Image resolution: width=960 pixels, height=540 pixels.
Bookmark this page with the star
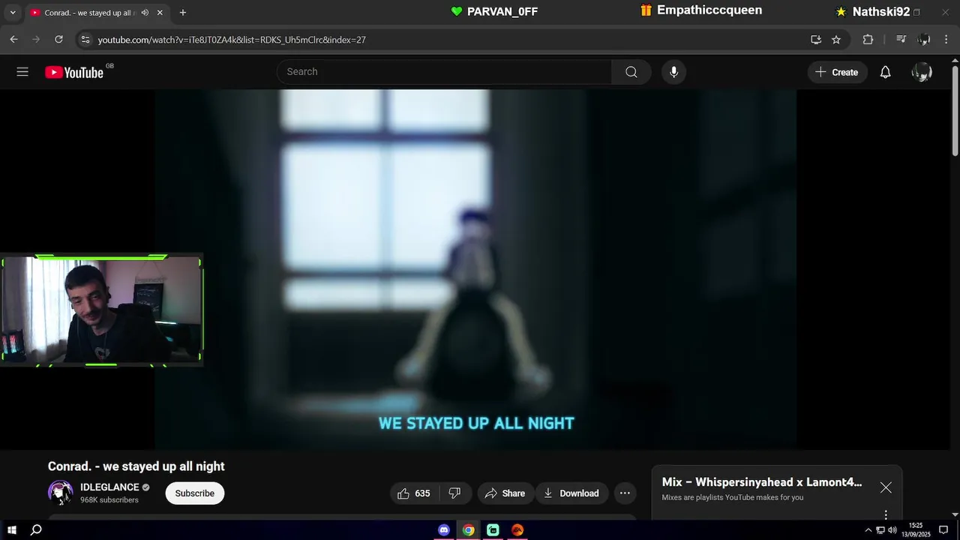[836, 40]
